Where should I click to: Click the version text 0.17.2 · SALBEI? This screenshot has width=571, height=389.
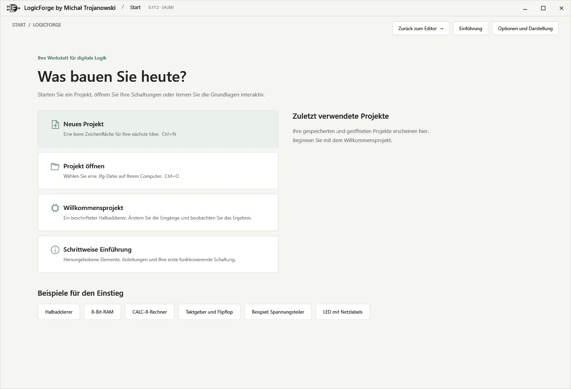tap(161, 8)
